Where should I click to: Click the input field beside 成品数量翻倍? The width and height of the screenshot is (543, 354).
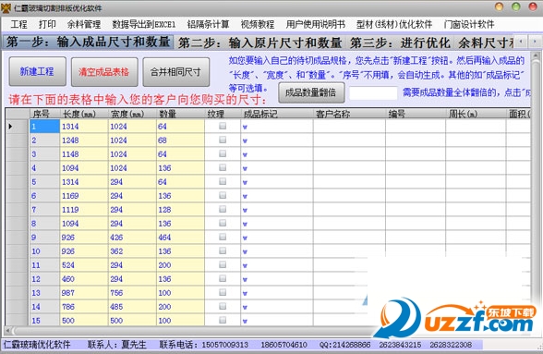373,93
